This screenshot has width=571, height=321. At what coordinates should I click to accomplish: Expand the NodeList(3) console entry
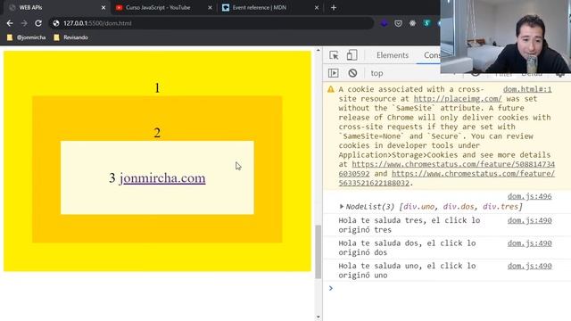(x=341, y=206)
